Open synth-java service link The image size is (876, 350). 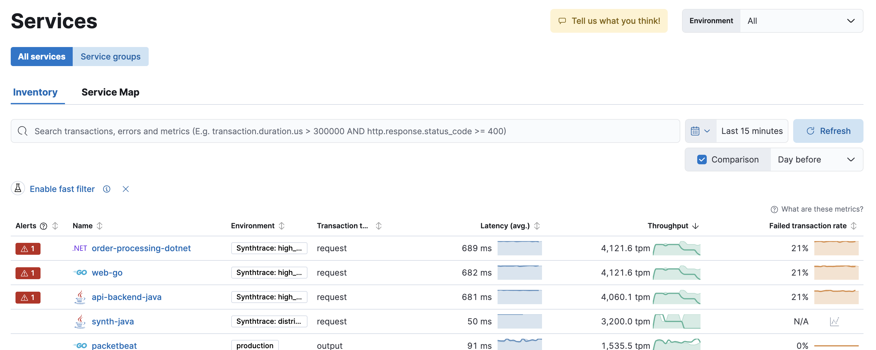(113, 321)
